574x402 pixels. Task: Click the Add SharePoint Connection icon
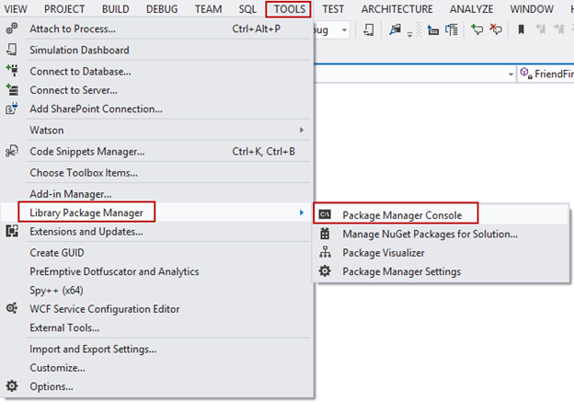click(12, 109)
